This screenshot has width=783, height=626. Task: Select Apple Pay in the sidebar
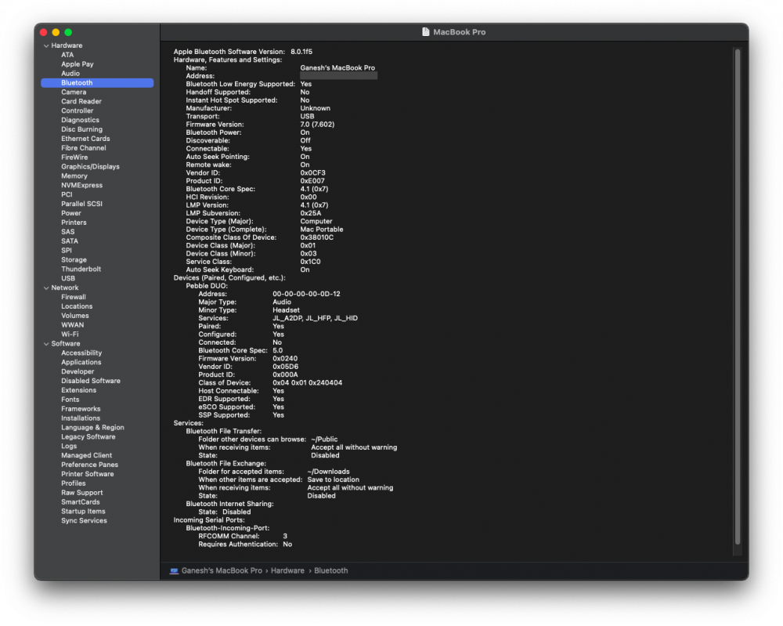[x=78, y=64]
